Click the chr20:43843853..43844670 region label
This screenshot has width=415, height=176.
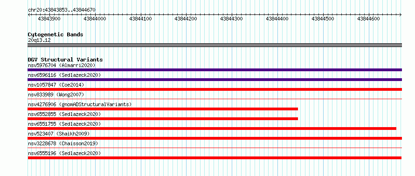pos(62,10)
